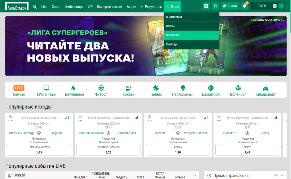Open Эшторил Прая team link
The image size is (291, 179).
[x=126, y=133]
